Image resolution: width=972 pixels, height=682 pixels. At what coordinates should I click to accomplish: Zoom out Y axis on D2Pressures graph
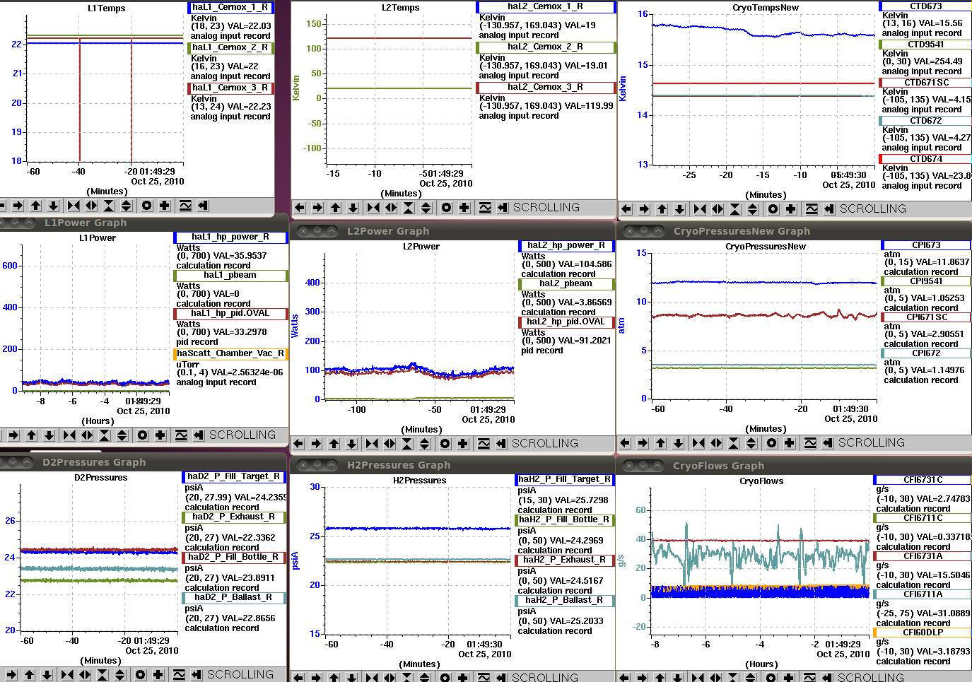point(120,675)
